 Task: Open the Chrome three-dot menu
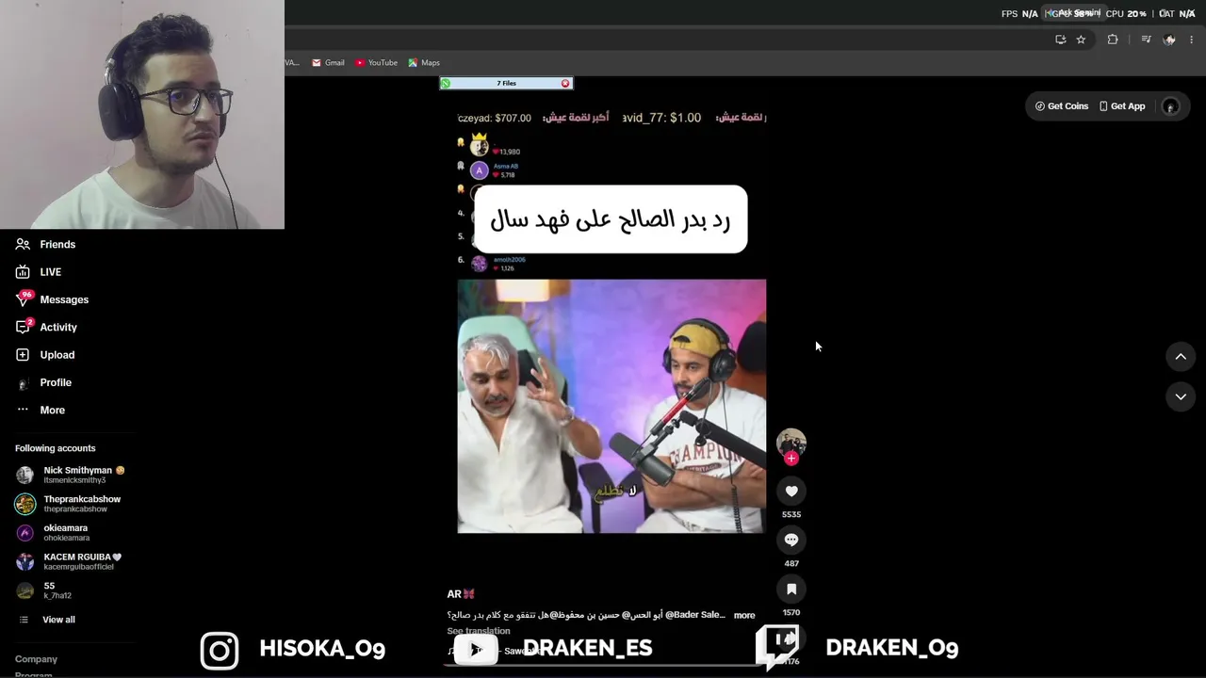(1192, 40)
